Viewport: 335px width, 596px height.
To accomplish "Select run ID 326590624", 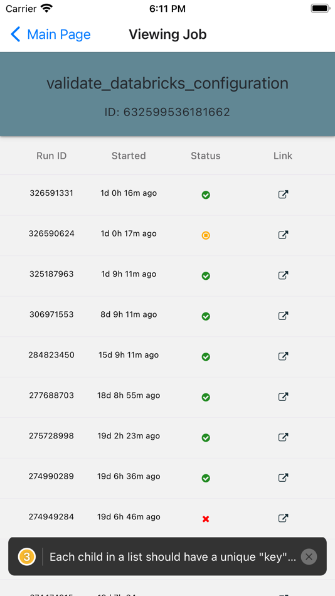I will (51, 233).
